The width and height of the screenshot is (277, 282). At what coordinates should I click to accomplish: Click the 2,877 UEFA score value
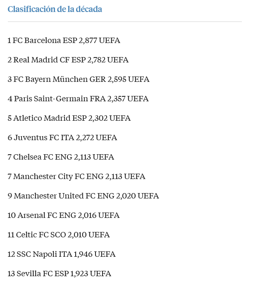100,41
